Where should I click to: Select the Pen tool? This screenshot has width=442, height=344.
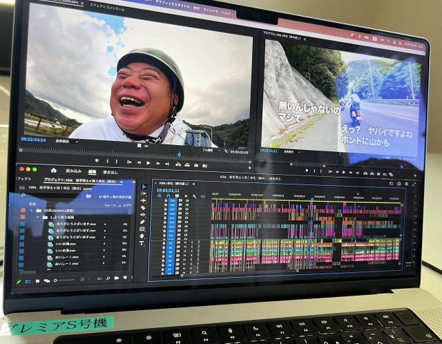point(143,222)
